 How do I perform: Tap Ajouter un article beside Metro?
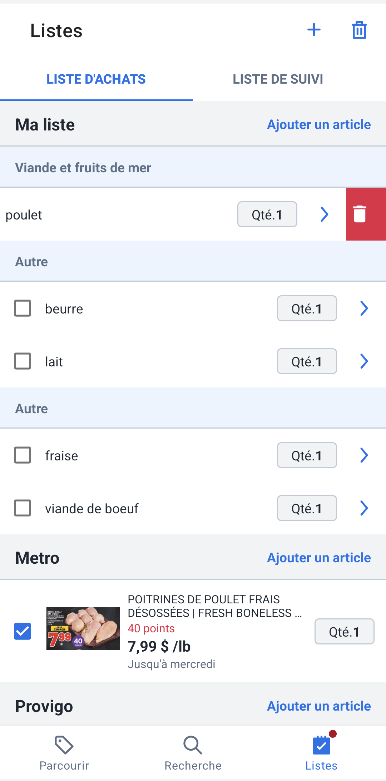pyautogui.click(x=319, y=558)
